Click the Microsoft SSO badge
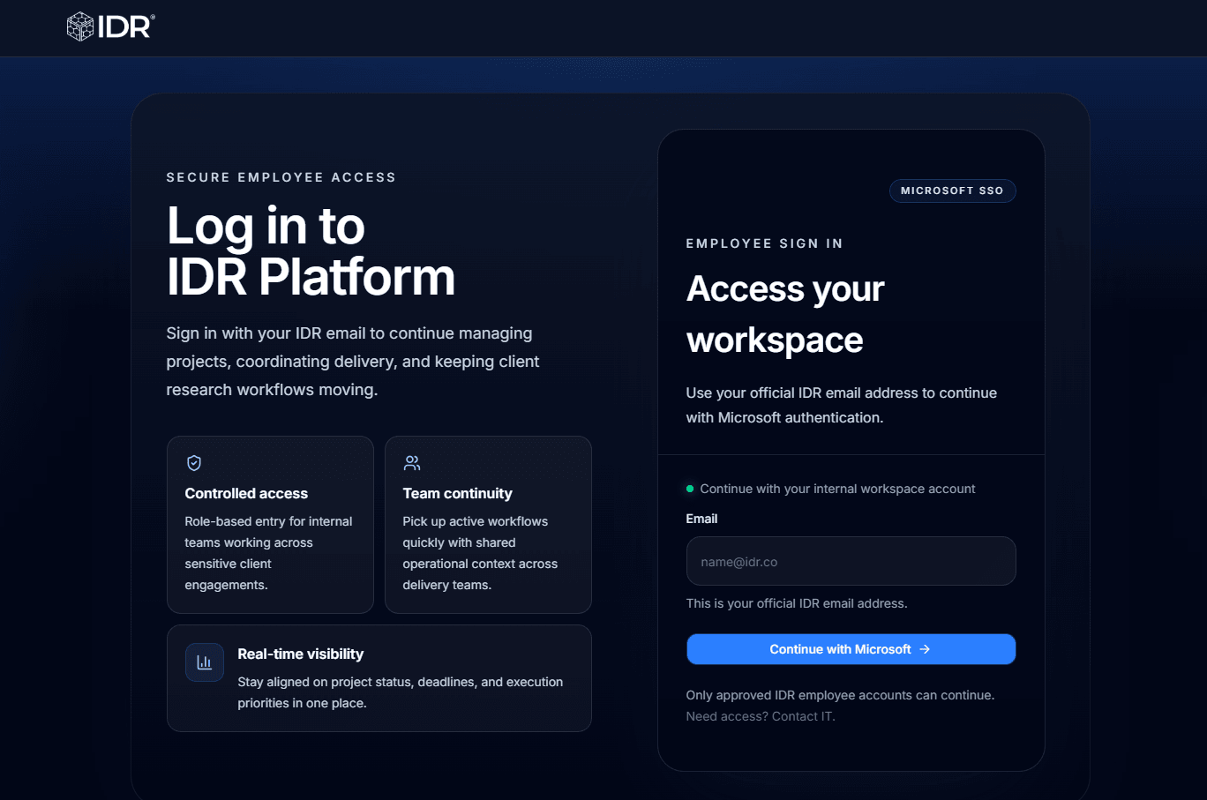 coord(953,191)
